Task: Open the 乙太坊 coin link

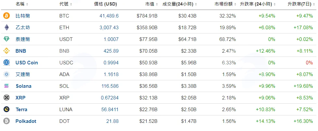Action: coord(23,27)
